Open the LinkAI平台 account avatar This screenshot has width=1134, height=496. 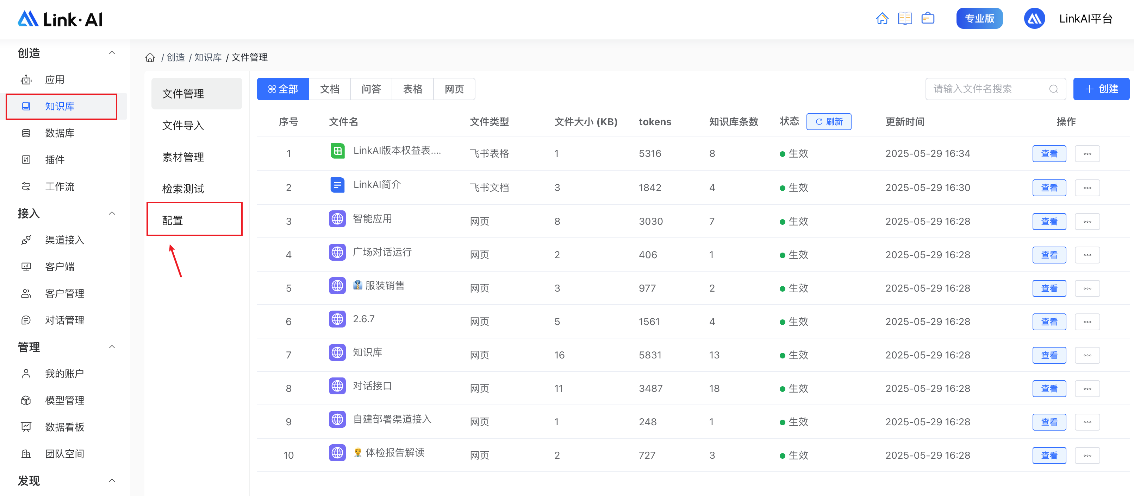click(1034, 18)
